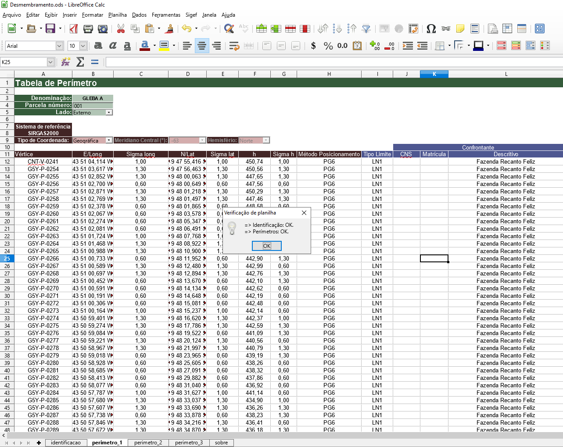The height and width of the screenshot is (447, 563).
Task: Toggle bold formatting
Action: point(98,46)
